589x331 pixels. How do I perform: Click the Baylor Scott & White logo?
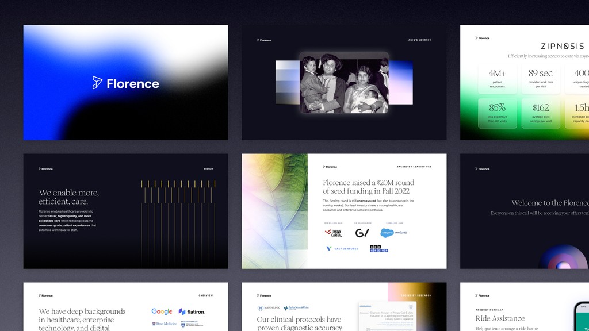coord(296,308)
